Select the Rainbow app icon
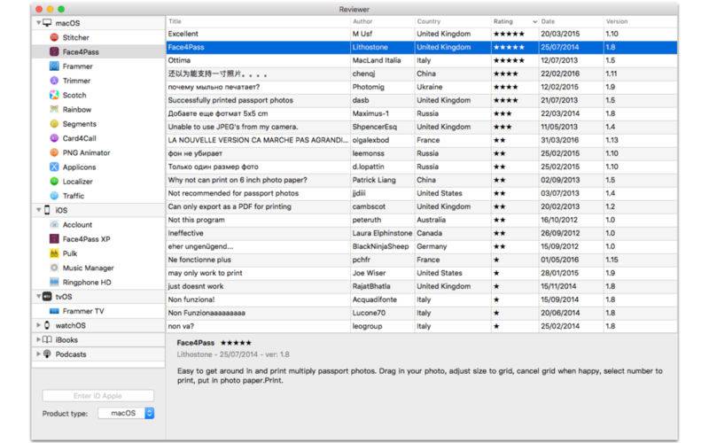Image resolution: width=709 pixels, height=443 pixels. point(54,109)
